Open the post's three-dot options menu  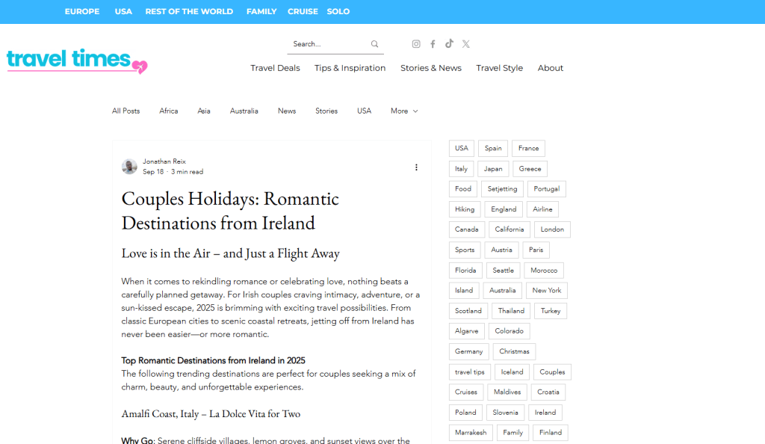(416, 167)
